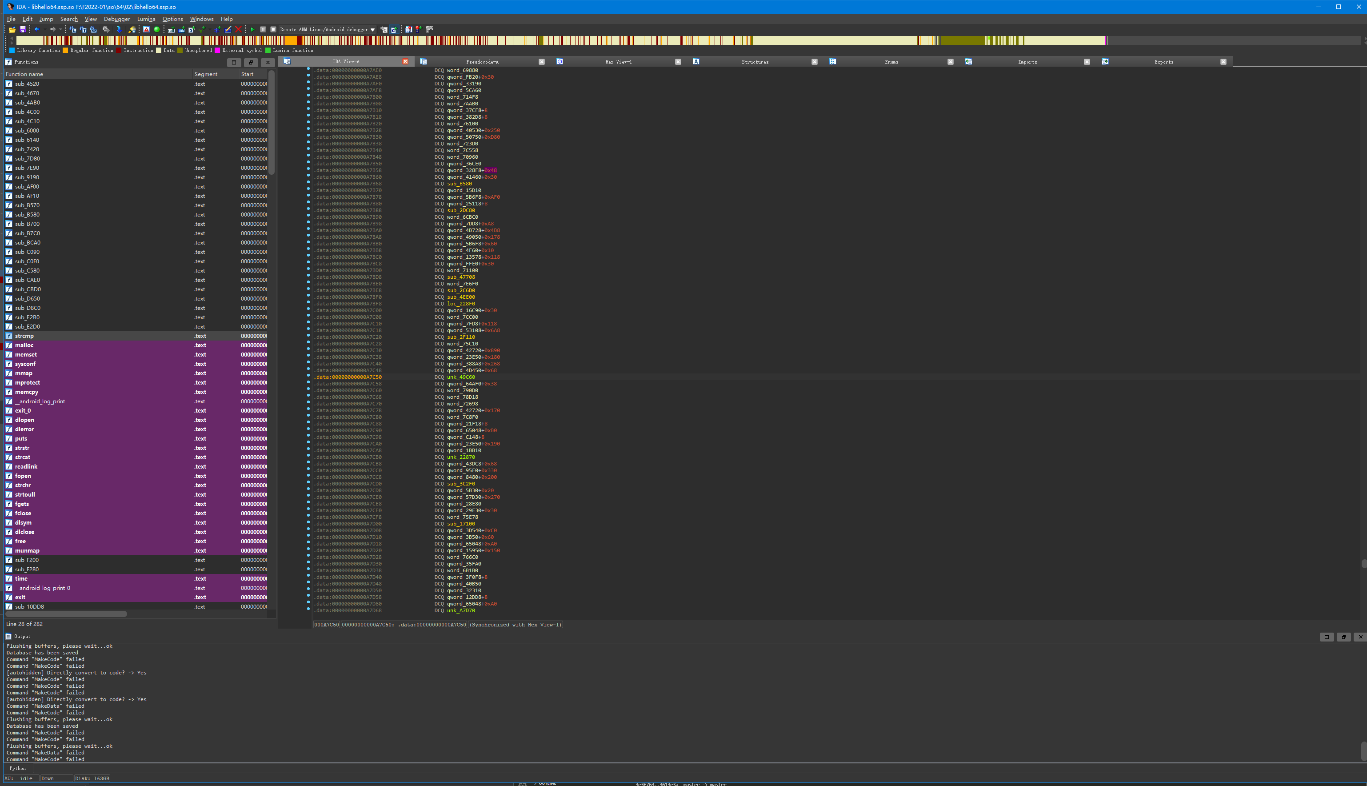Expand the back navigation history arrow
The height and width of the screenshot is (786, 1367).
45,30
